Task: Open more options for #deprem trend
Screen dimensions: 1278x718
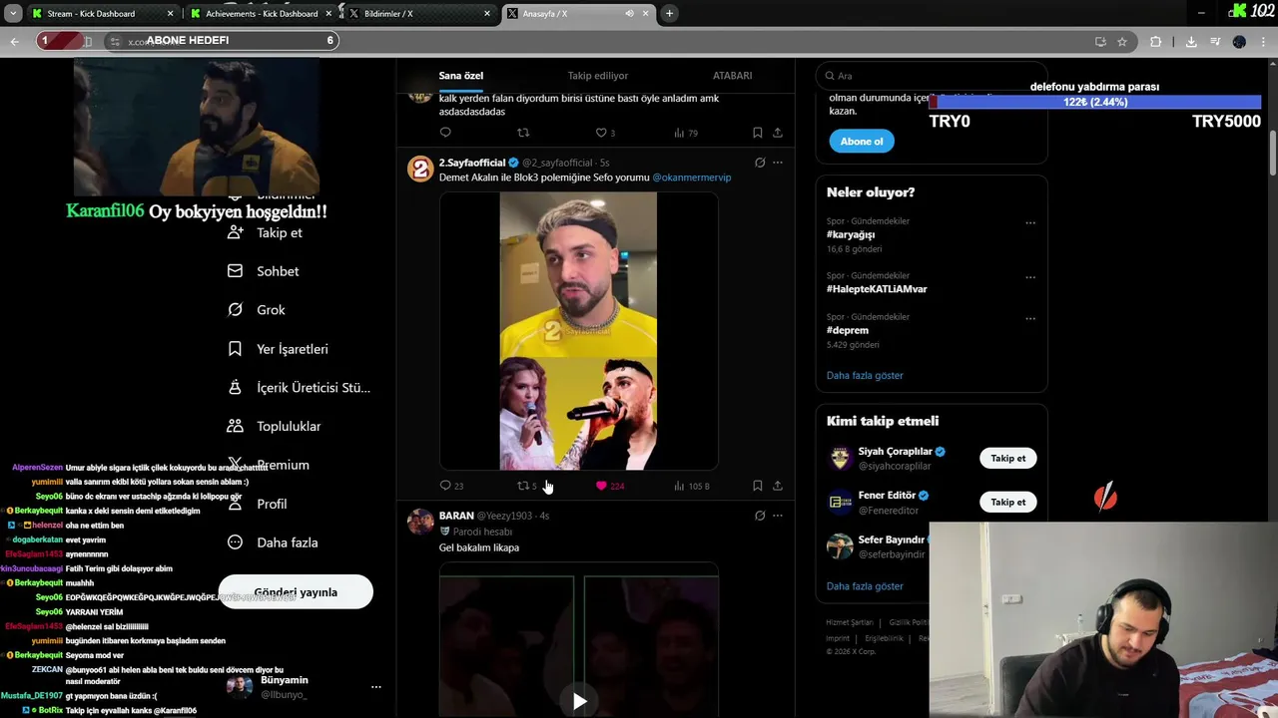Action: tap(1030, 319)
